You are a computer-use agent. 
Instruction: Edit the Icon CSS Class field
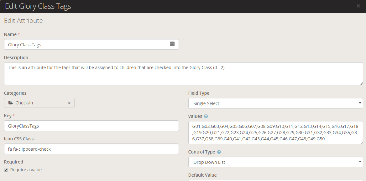pos(91,149)
